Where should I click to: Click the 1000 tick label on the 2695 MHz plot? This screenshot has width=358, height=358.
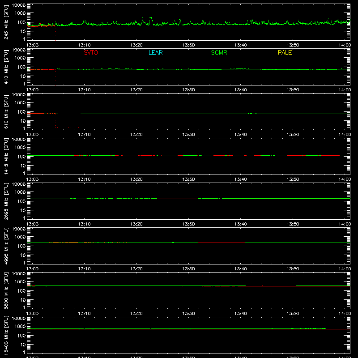(20, 192)
